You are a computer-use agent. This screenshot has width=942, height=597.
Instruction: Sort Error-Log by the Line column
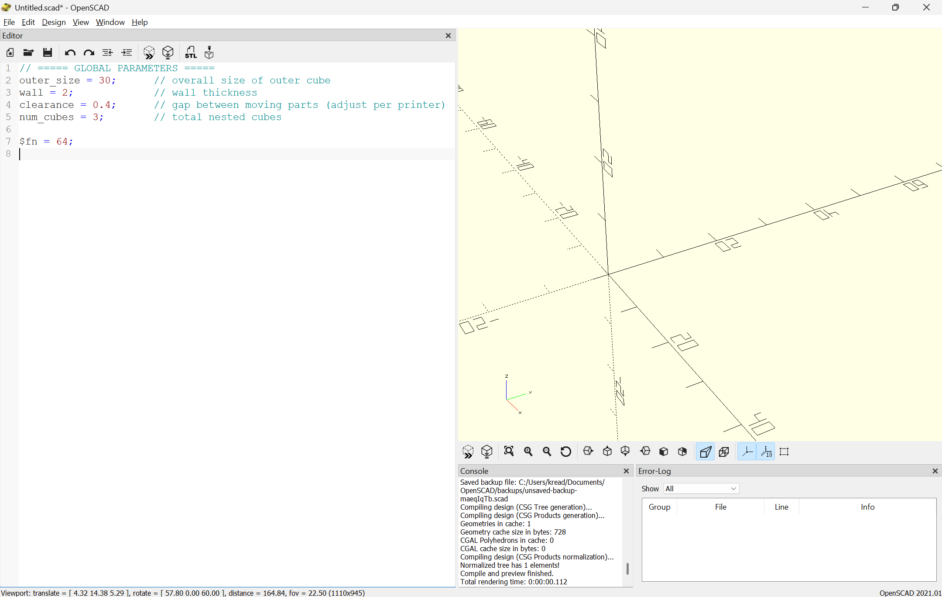click(781, 507)
